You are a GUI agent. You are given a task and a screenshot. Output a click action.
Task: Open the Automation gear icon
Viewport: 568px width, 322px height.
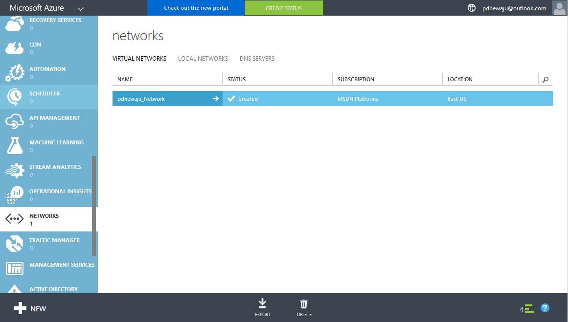click(x=15, y=73)
